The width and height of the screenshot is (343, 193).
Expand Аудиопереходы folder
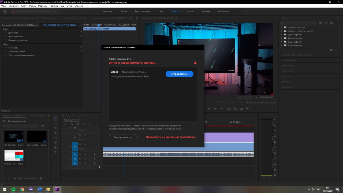point(281,38)
